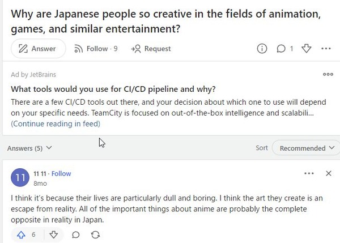Click the 11 11 profile avatar
The width and height of the screenshot is (340, 243).
pyautogui.click(x=20, y=178)
